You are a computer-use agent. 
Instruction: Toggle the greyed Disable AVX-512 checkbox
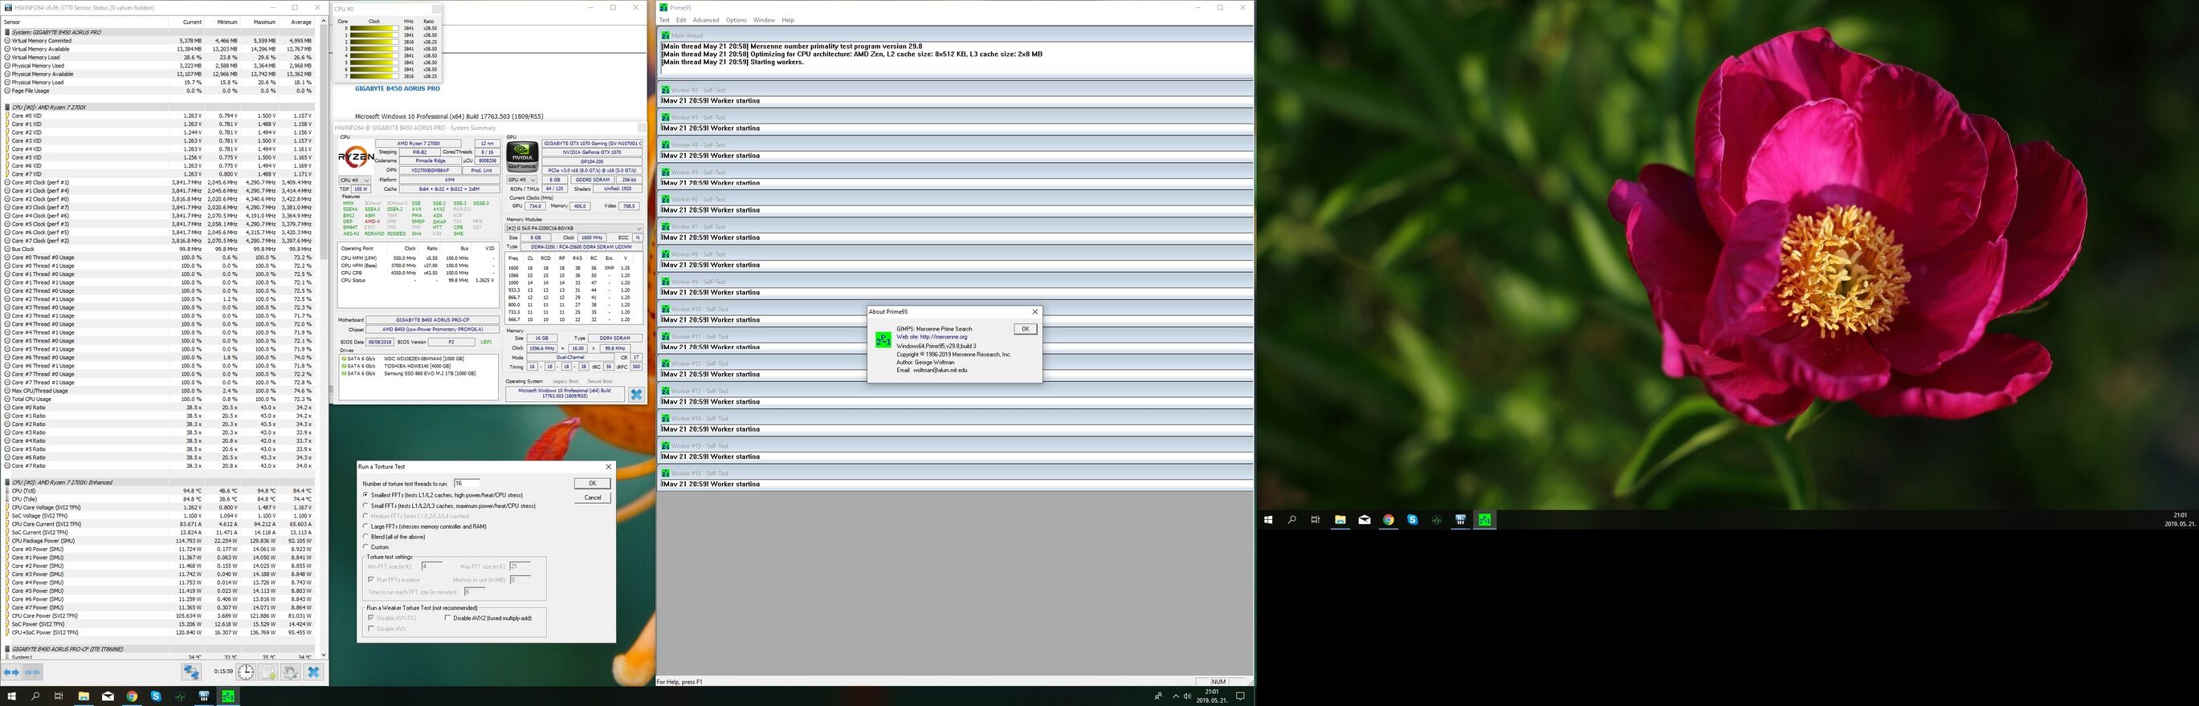click(x=370, y=619)
